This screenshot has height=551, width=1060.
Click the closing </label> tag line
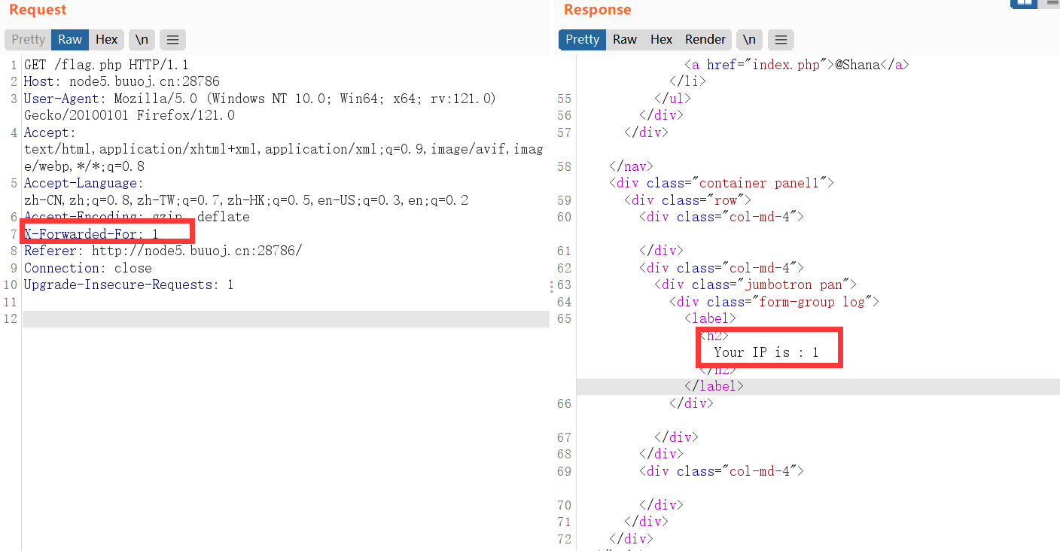714,386
